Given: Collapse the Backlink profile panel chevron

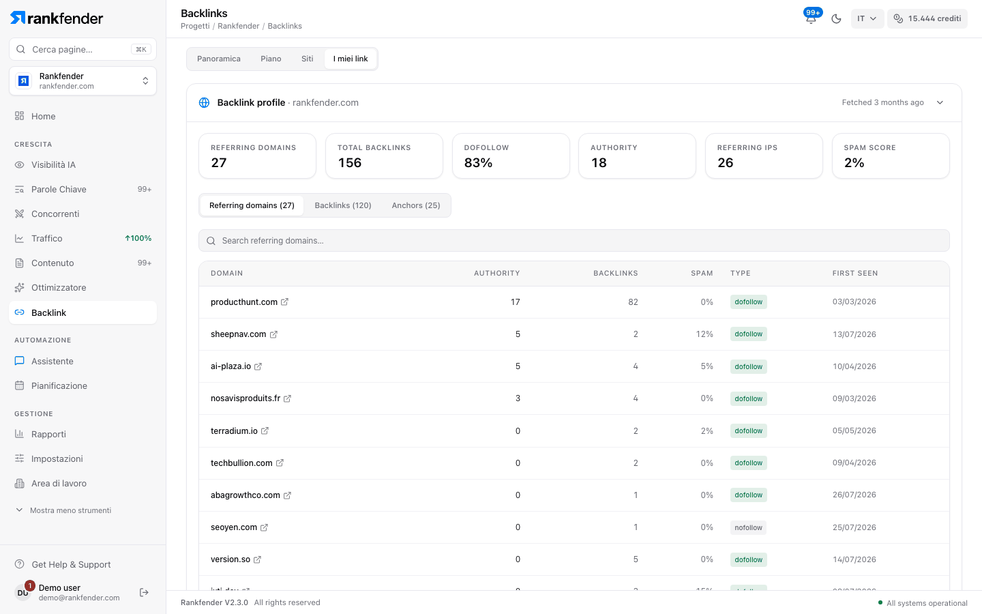Looking at the screenshot, I should (940, 102).
